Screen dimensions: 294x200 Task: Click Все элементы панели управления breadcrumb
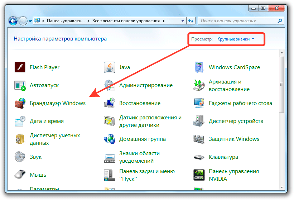[126, 21]
